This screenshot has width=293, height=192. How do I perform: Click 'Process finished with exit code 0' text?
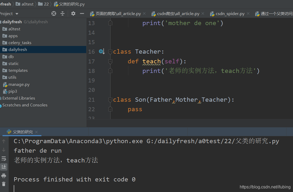[x=75, y=180]
